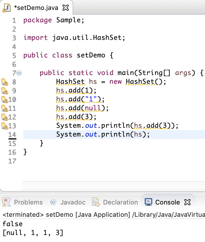Click the editor horizontal scrollbar
Viewport: 205px width, 242px height.
click(114, 185)
